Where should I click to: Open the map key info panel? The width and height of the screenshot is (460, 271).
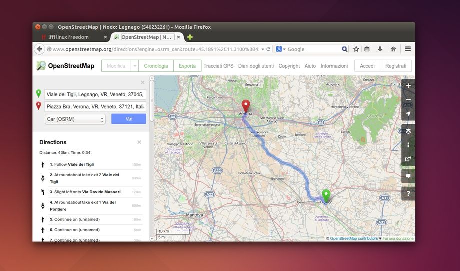[x=408, y=145]
